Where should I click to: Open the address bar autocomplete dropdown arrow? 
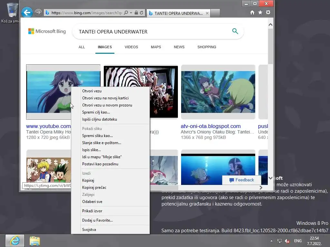click(131, 13)
